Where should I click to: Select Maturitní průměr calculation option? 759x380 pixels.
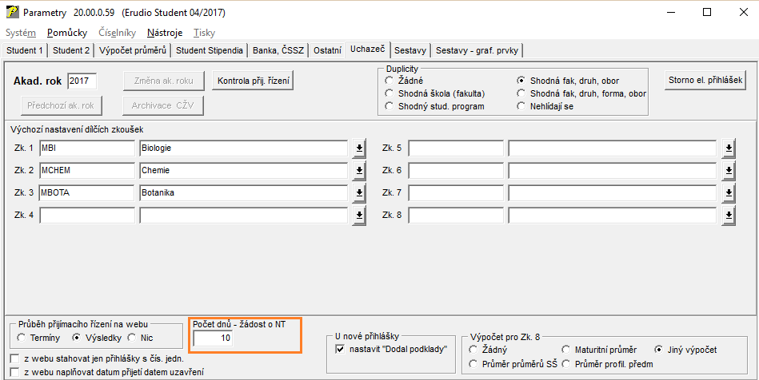pyautogui.click(x=567, y=350)
